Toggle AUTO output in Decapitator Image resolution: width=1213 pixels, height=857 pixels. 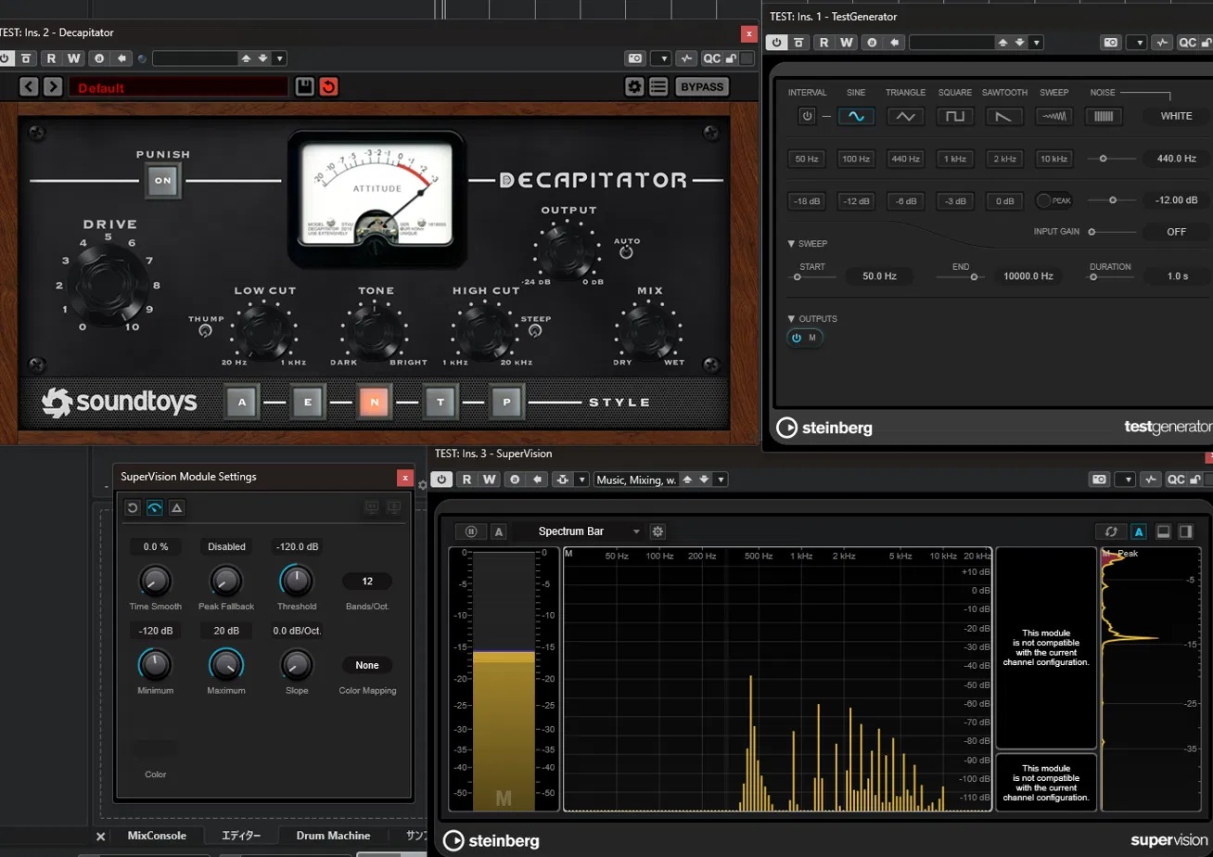[x=626, y=252]
